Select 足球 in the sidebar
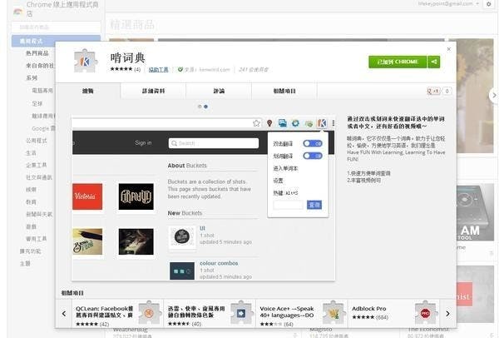Screen dimensions: 499x338 point(37,103)
